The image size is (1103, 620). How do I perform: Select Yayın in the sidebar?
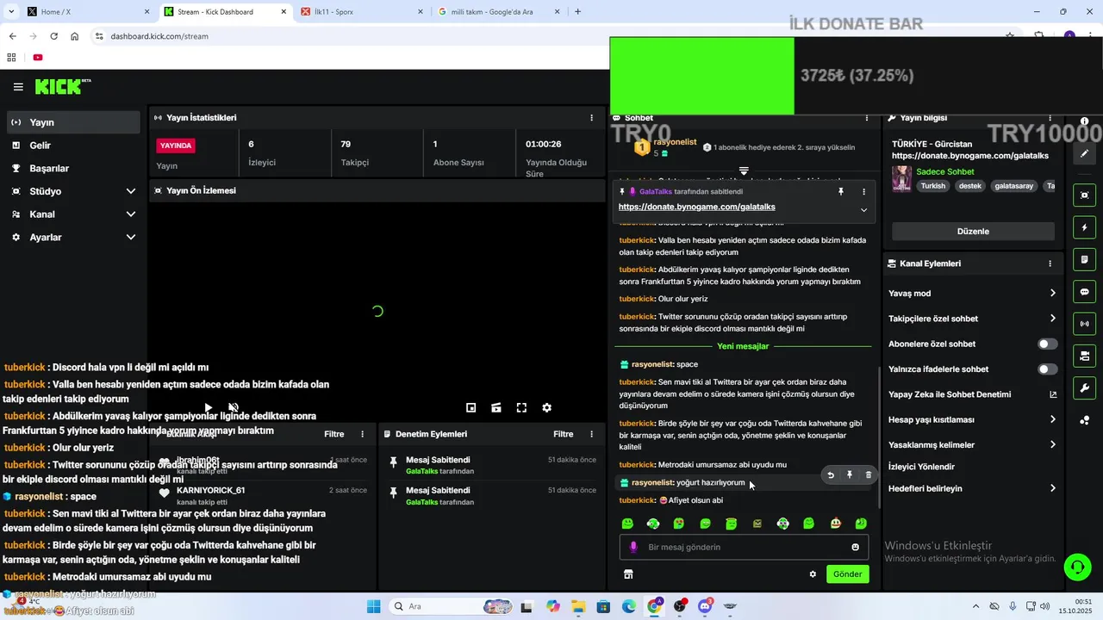tap(72, 122)
